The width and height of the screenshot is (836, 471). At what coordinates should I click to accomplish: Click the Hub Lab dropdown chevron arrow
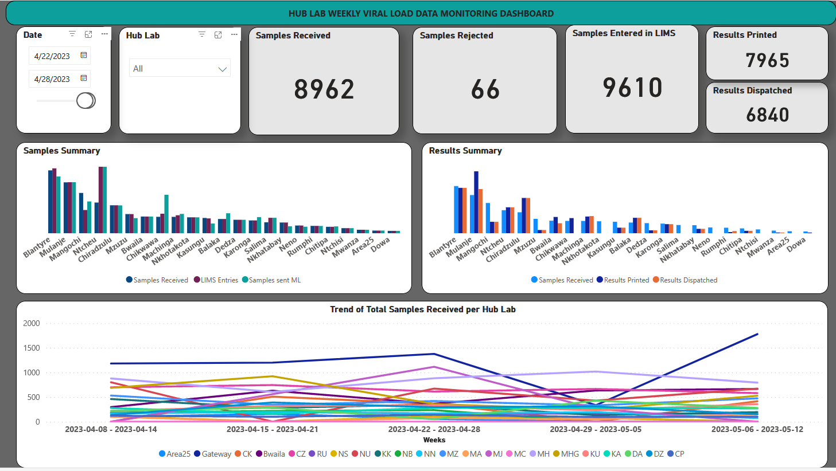[x=223, y=69]
